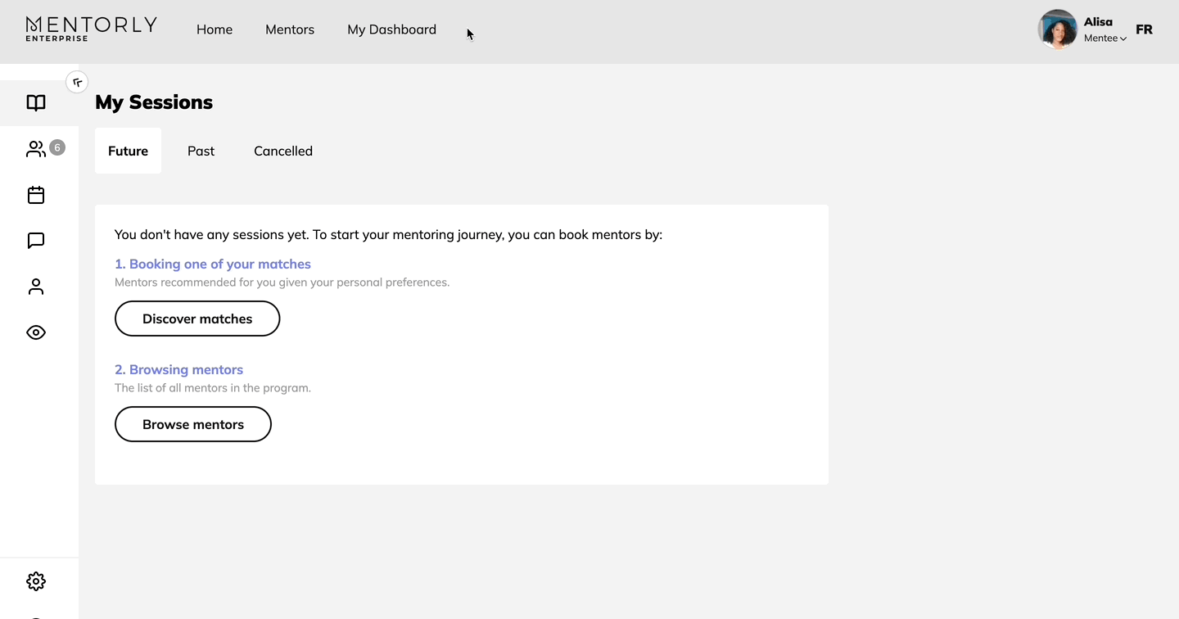Click the eye icon in sidebar

[36, 332]
